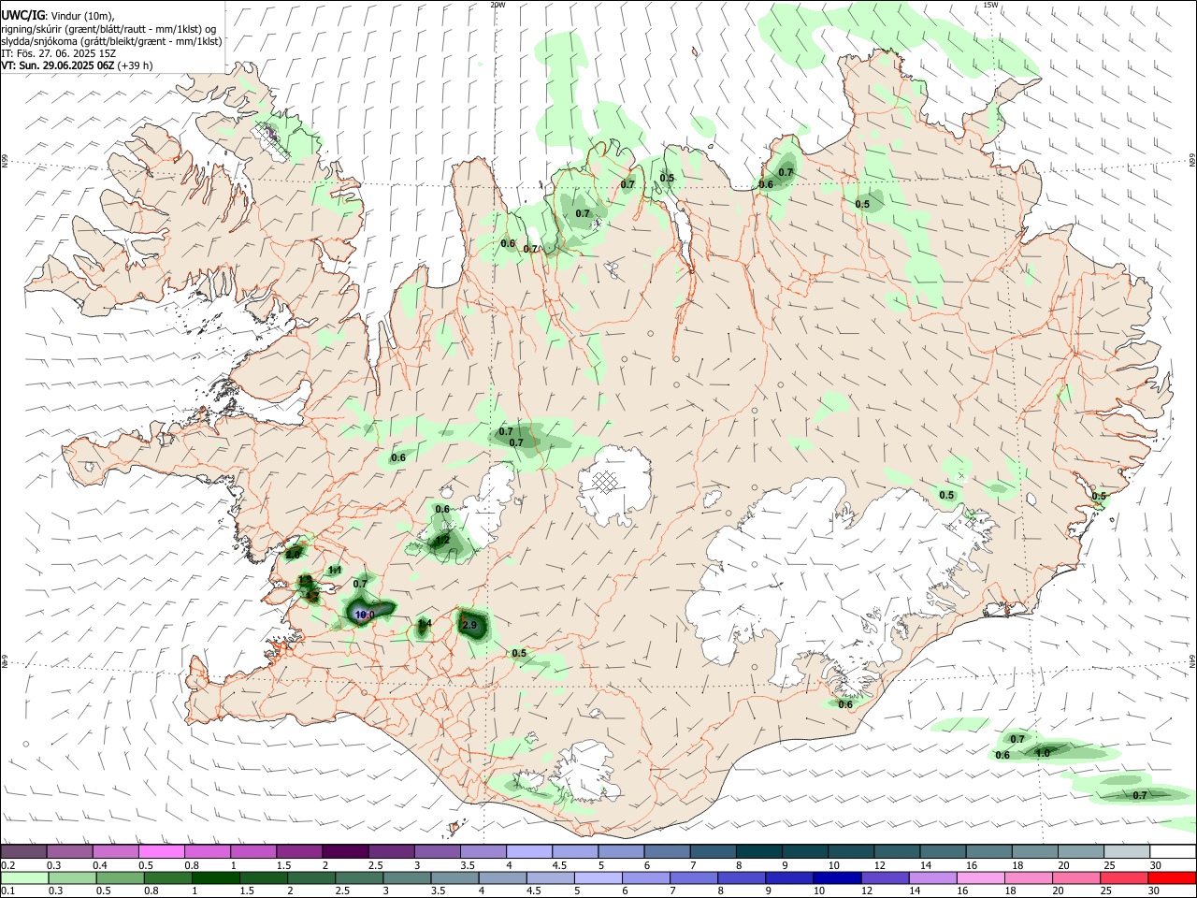The width and height of the screenshot is (1197, 898).
Task: Click the "IT: Fös. 27. 06. 2025 15Z" line
Action: [x=58, y=53]
